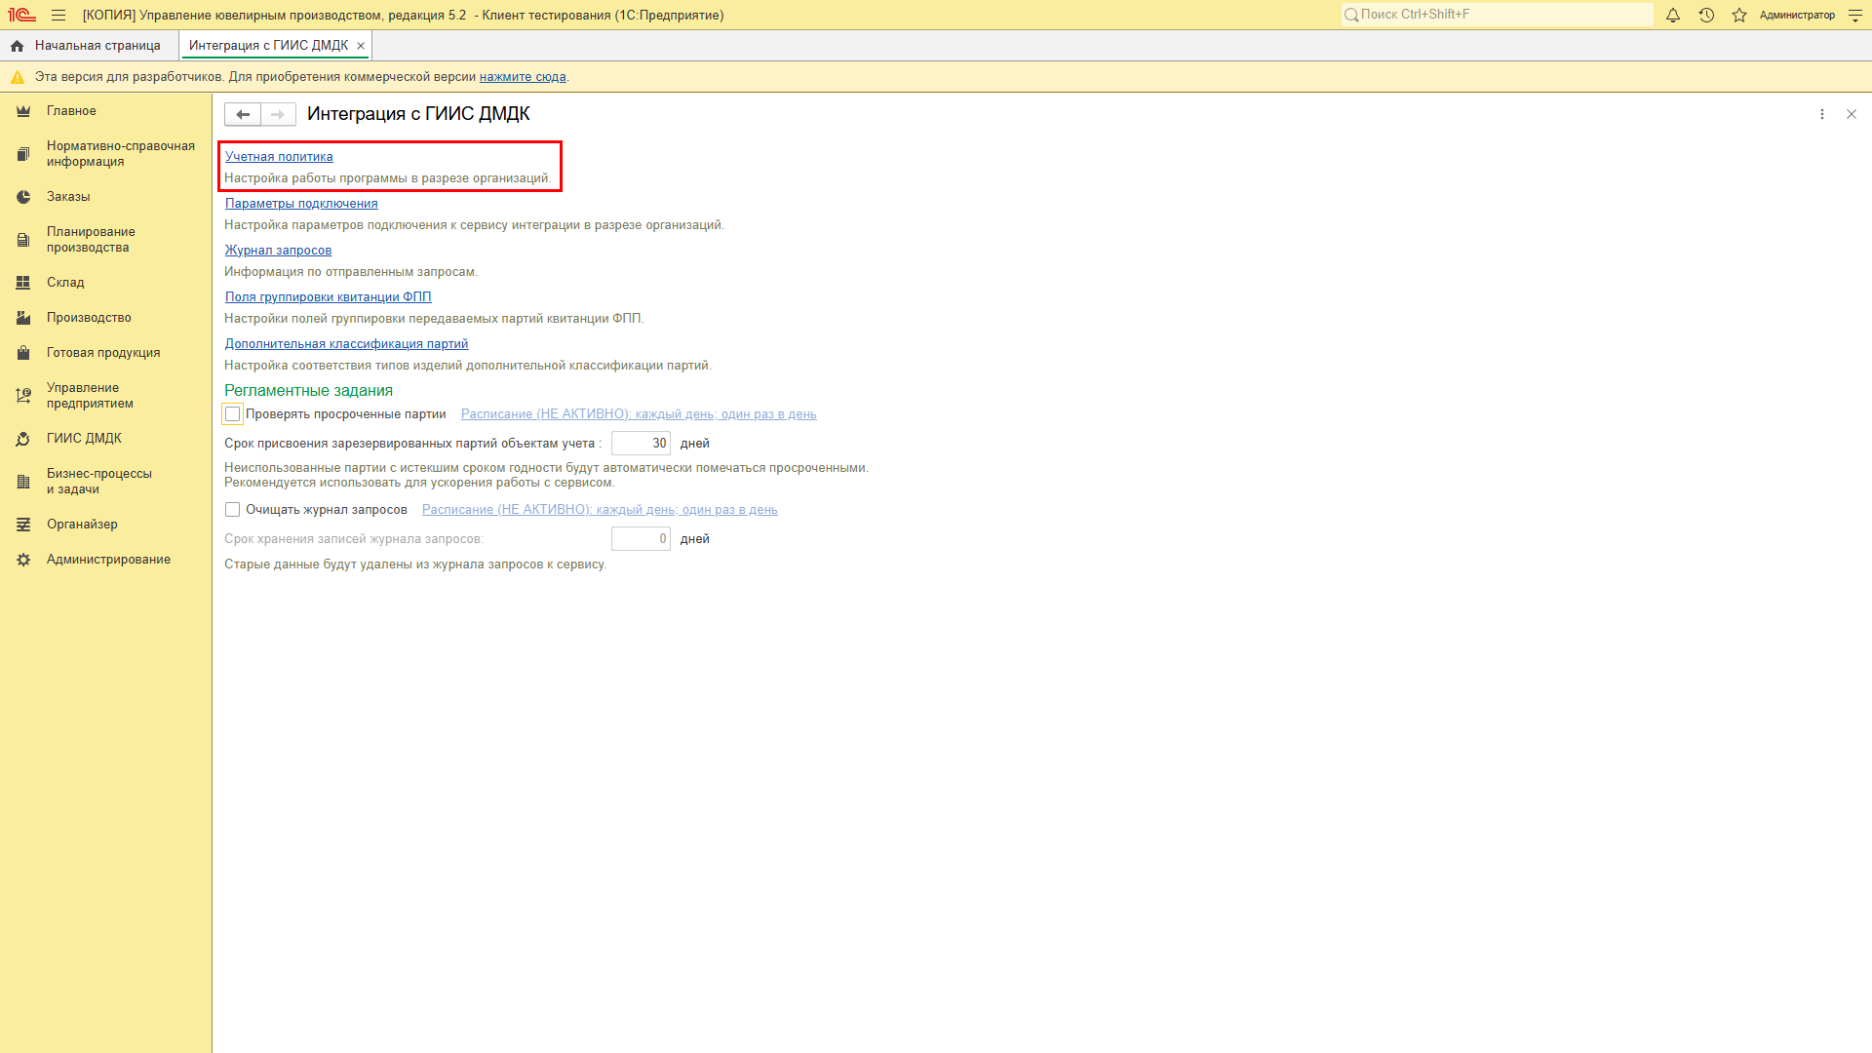Viewport: 1872px width, 1053px height.
Task: Click the Администратор user name
Action: tap(1797, 16)
